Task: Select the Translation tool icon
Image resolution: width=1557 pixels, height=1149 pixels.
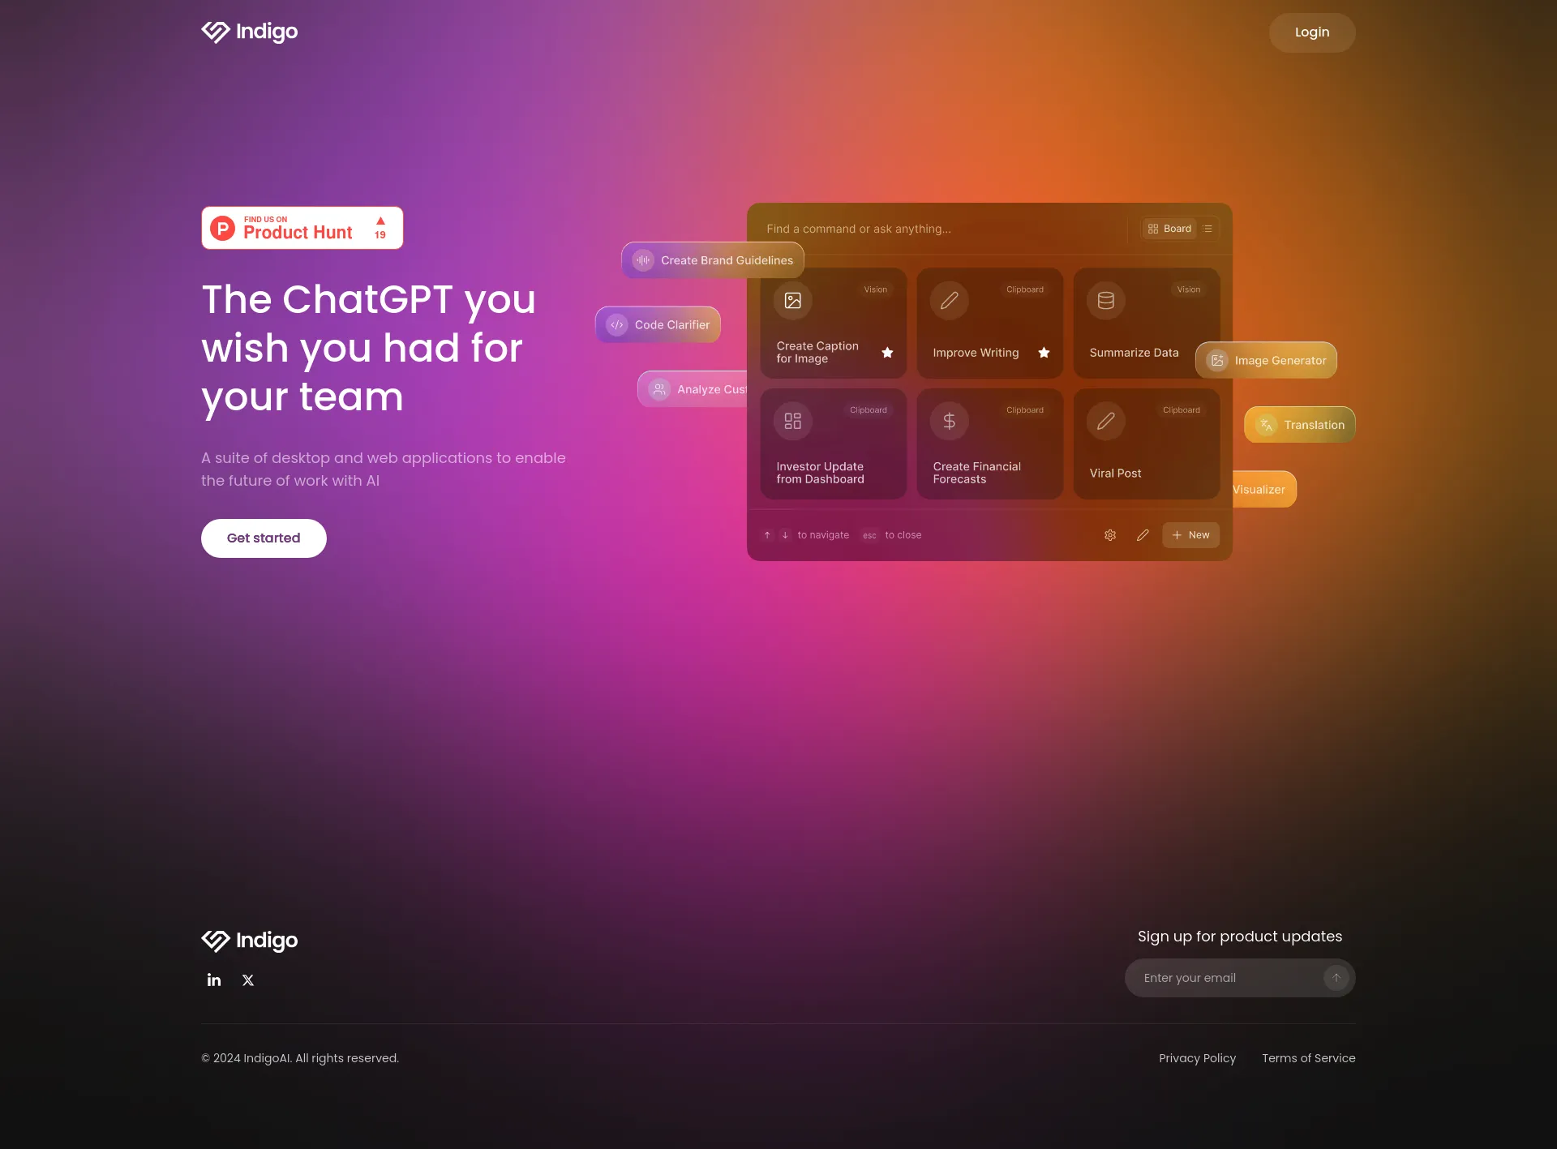Action: point(1264,424)
